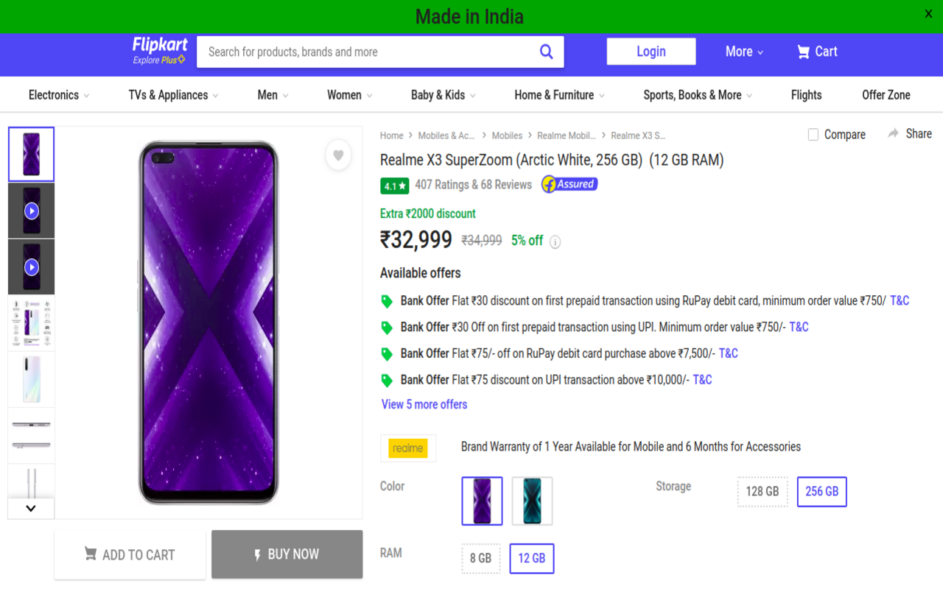Open the price info icon
This screenshot has width=943, height=589.
pos(555,241)
